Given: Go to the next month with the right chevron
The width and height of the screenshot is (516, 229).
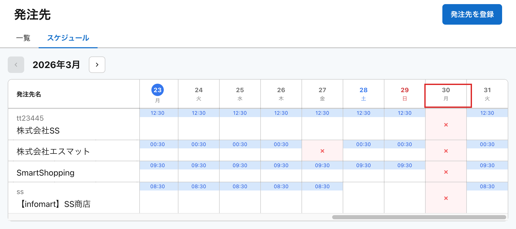Looking at the screenshot, I should point(97,65).
